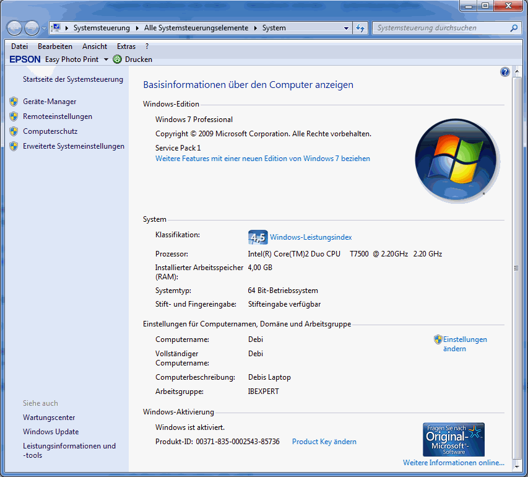Viewport: 528px width, 477px height.
Task: Click the refresh button beside address bar
Action: pos(360,28)
